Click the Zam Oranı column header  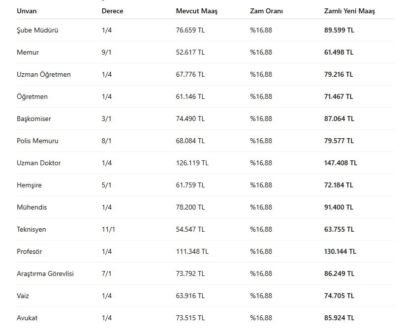click(266, 11)
